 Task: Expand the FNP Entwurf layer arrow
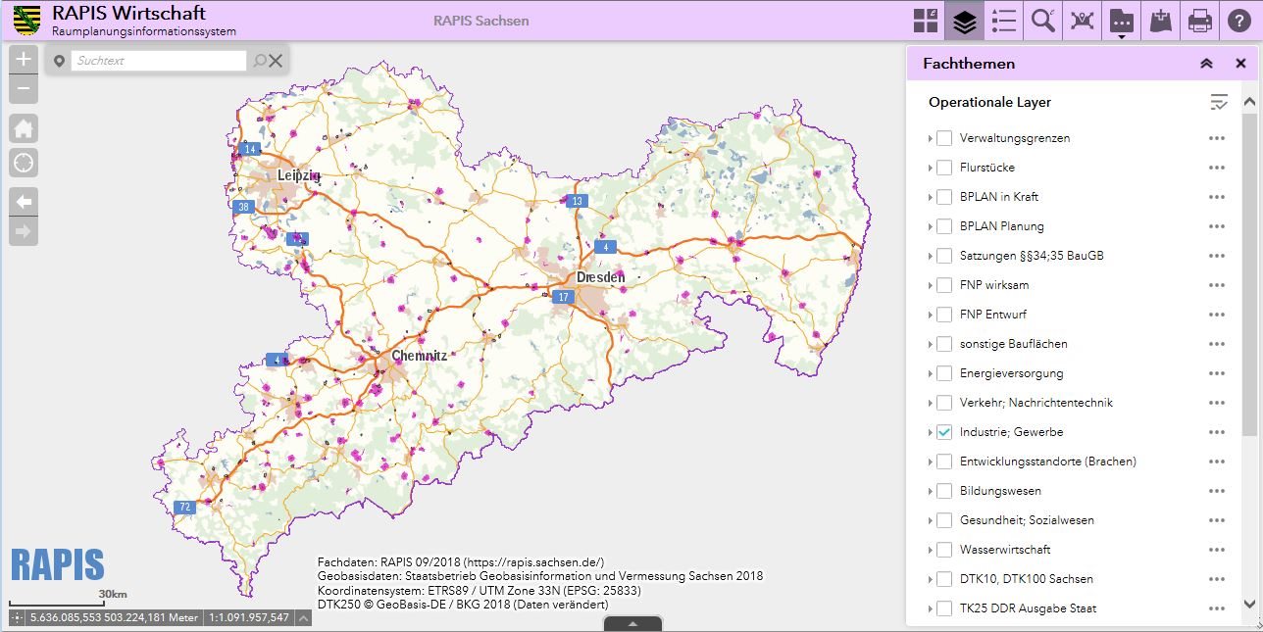930,315
